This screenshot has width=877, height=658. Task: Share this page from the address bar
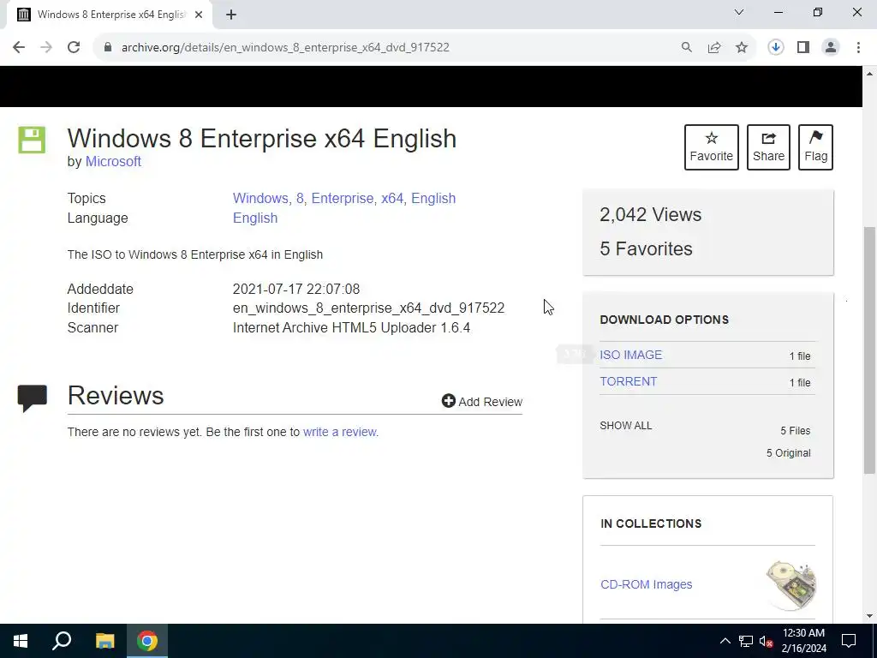(x=714, y=48)
